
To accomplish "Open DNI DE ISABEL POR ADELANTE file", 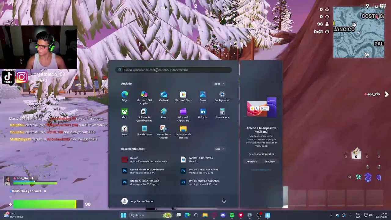I will [144, 171].
